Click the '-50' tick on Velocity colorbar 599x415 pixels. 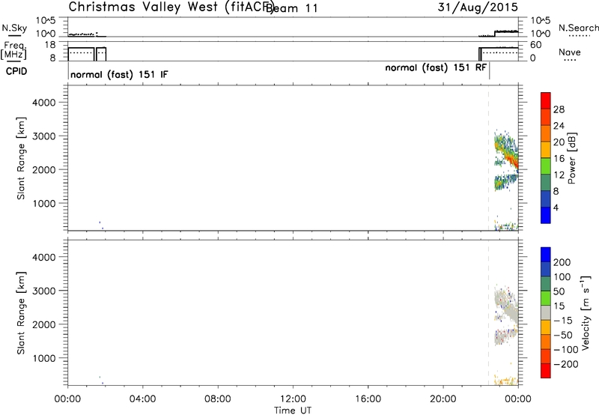[563, 335]
